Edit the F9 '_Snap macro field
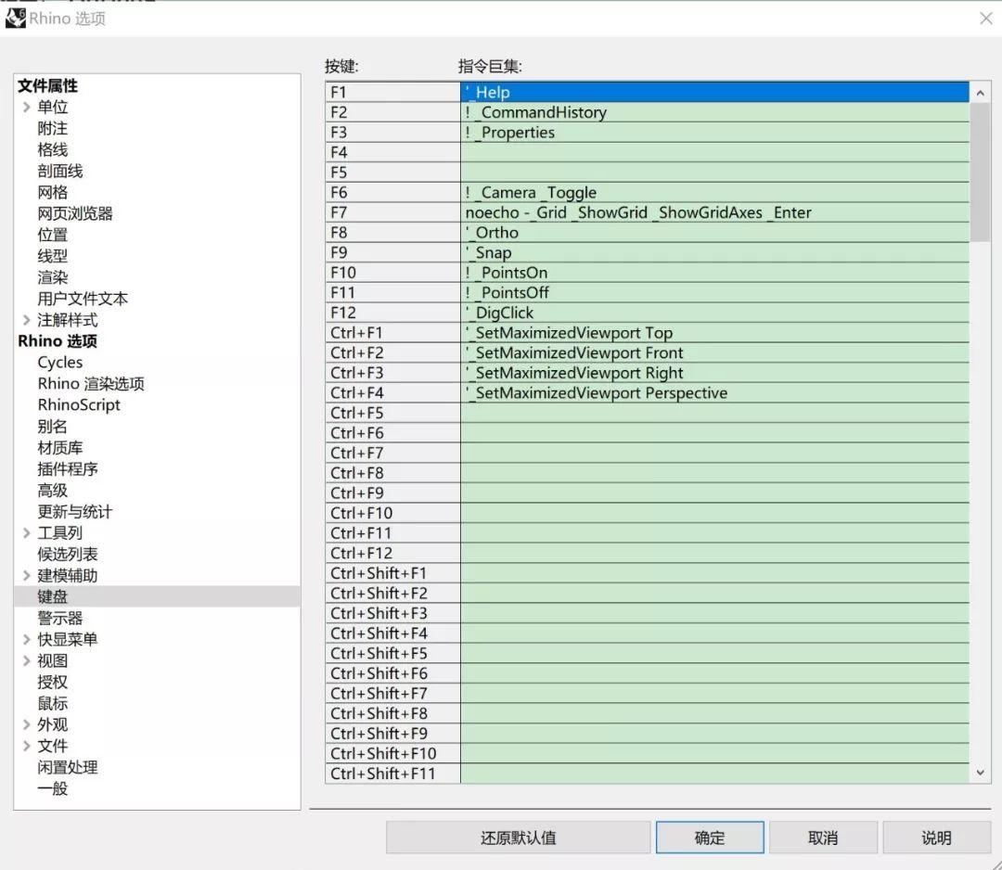1002x870 pixels. coord(714,252)
